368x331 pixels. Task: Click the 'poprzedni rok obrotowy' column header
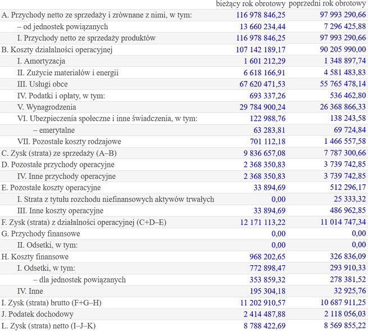pyautogui.click(x=327, y=4)
